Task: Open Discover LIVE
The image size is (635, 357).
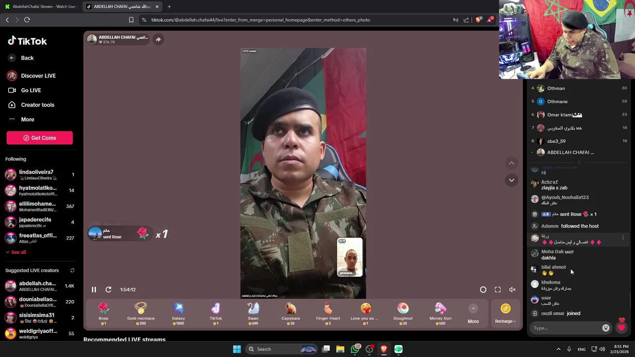Action: coord(32,76)
